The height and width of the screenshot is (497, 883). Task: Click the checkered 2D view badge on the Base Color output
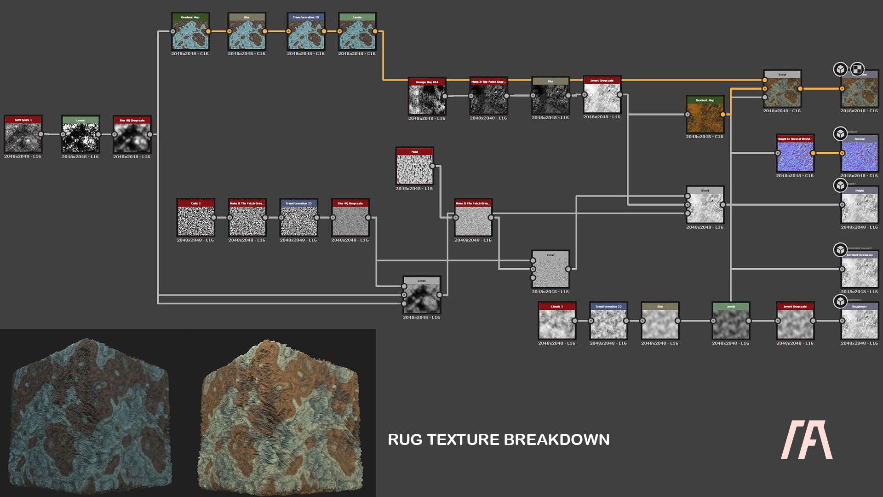coord(857,69)
